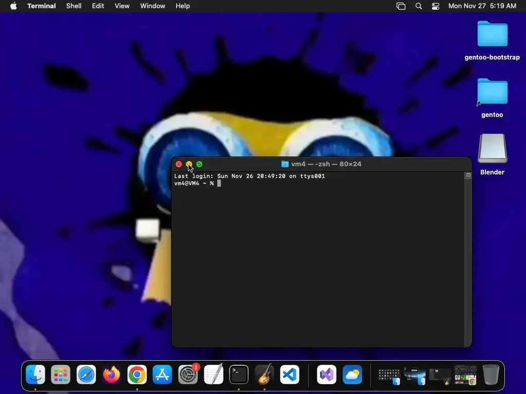Launch GarageBand from the Dock
The image size is (526, 394).
(265, 374)
